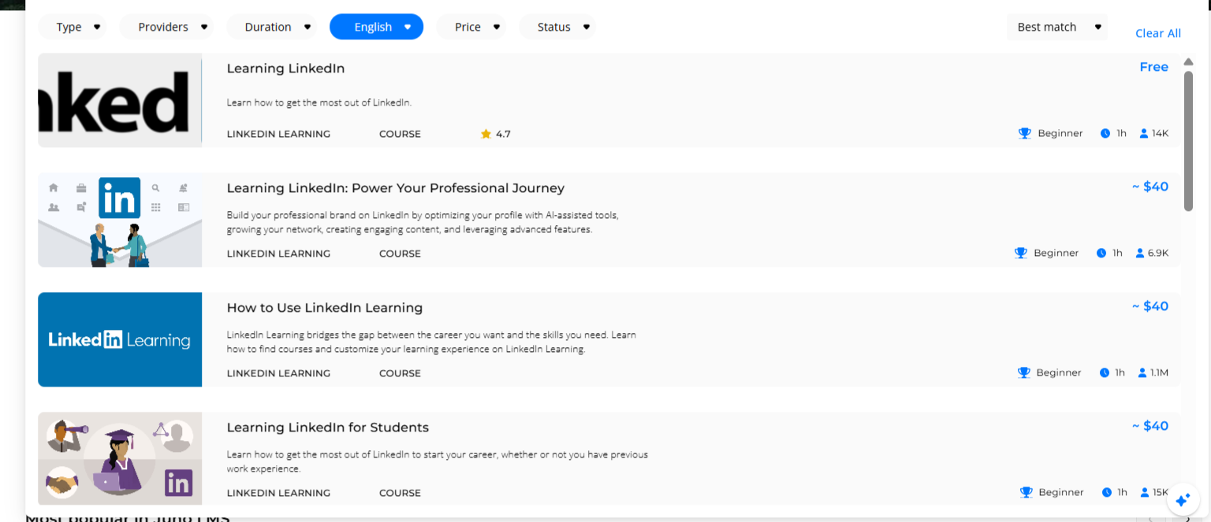Open the Duration filter dropdown
This screenshot has height=522, width=1211.
271,27
